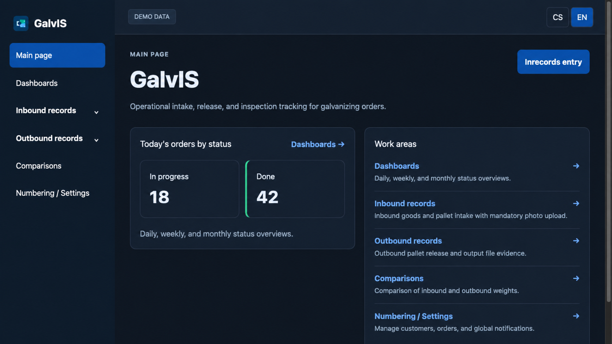Viewport: 612px width, 344px height.
Task: Click the GalvIS logo icon in sidebar
Action: click(21, 23)
